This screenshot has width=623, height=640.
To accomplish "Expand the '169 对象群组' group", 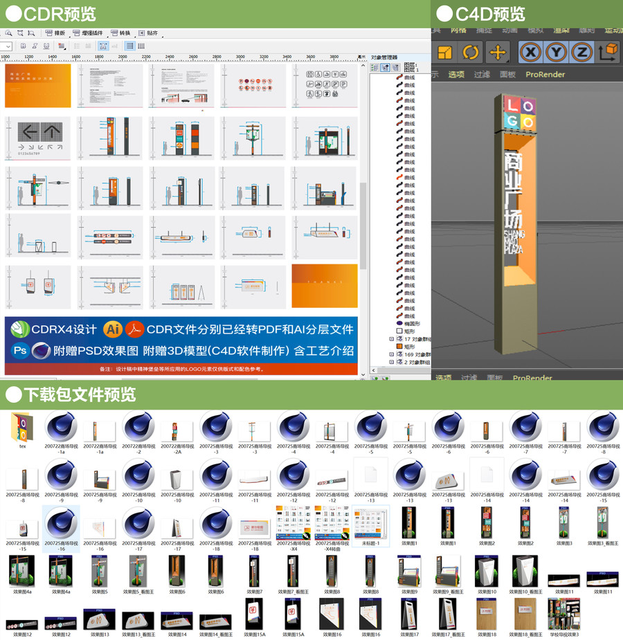I will coord(392,354).
